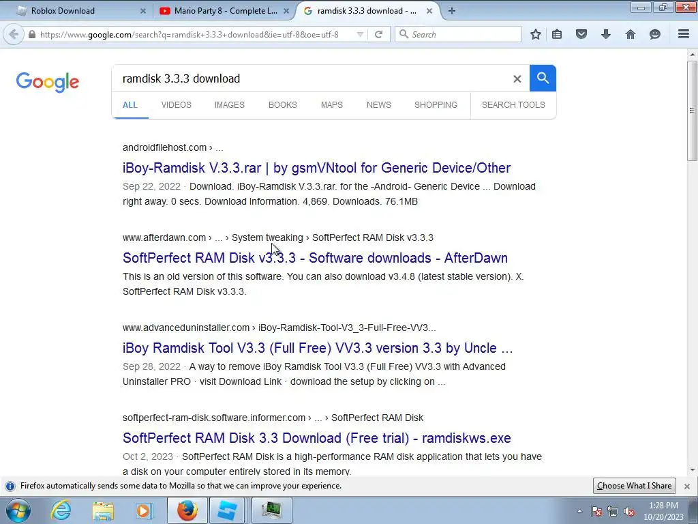
Task: Click the Choose What I Share button
Action: point(635,486)
